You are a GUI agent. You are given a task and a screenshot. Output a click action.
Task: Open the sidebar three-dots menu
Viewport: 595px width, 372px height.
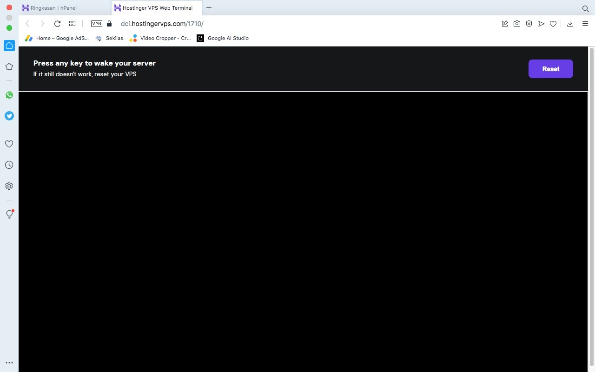[x=9, y=363]
